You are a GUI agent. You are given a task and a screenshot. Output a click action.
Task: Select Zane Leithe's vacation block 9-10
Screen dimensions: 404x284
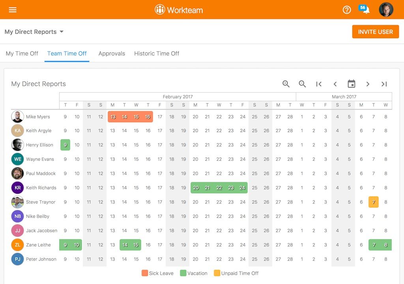(x=71, y=245)
